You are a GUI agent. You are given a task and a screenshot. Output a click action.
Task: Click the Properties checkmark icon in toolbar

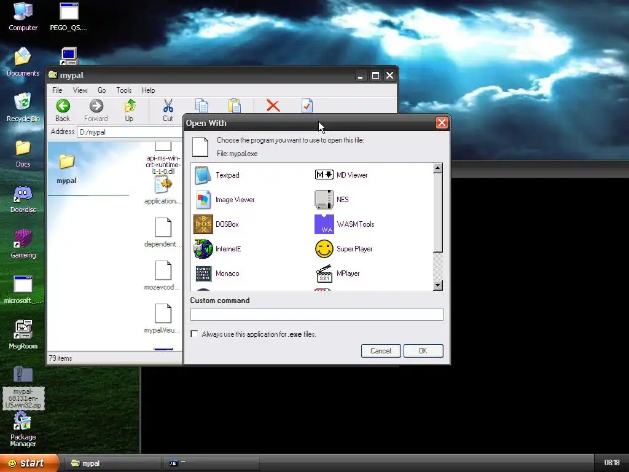click(x=307, y=106)
